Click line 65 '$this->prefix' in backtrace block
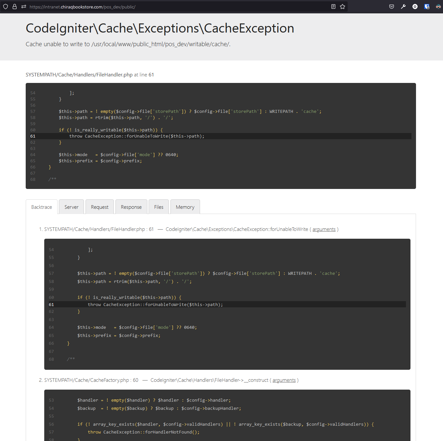Image resolution: width=443 pixels, height=441 pixels. pos(119,336)
